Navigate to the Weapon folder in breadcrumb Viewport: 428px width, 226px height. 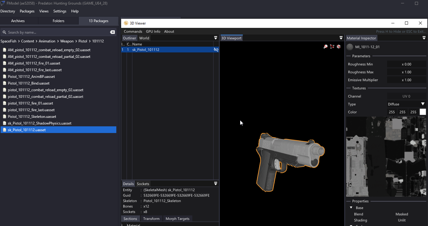coord(67,41)
